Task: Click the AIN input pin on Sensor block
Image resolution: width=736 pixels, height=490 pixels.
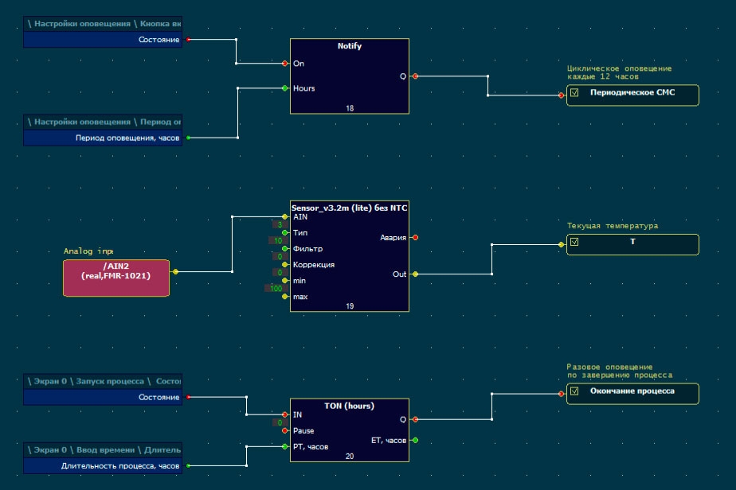Action: click(x=285, y=216)
